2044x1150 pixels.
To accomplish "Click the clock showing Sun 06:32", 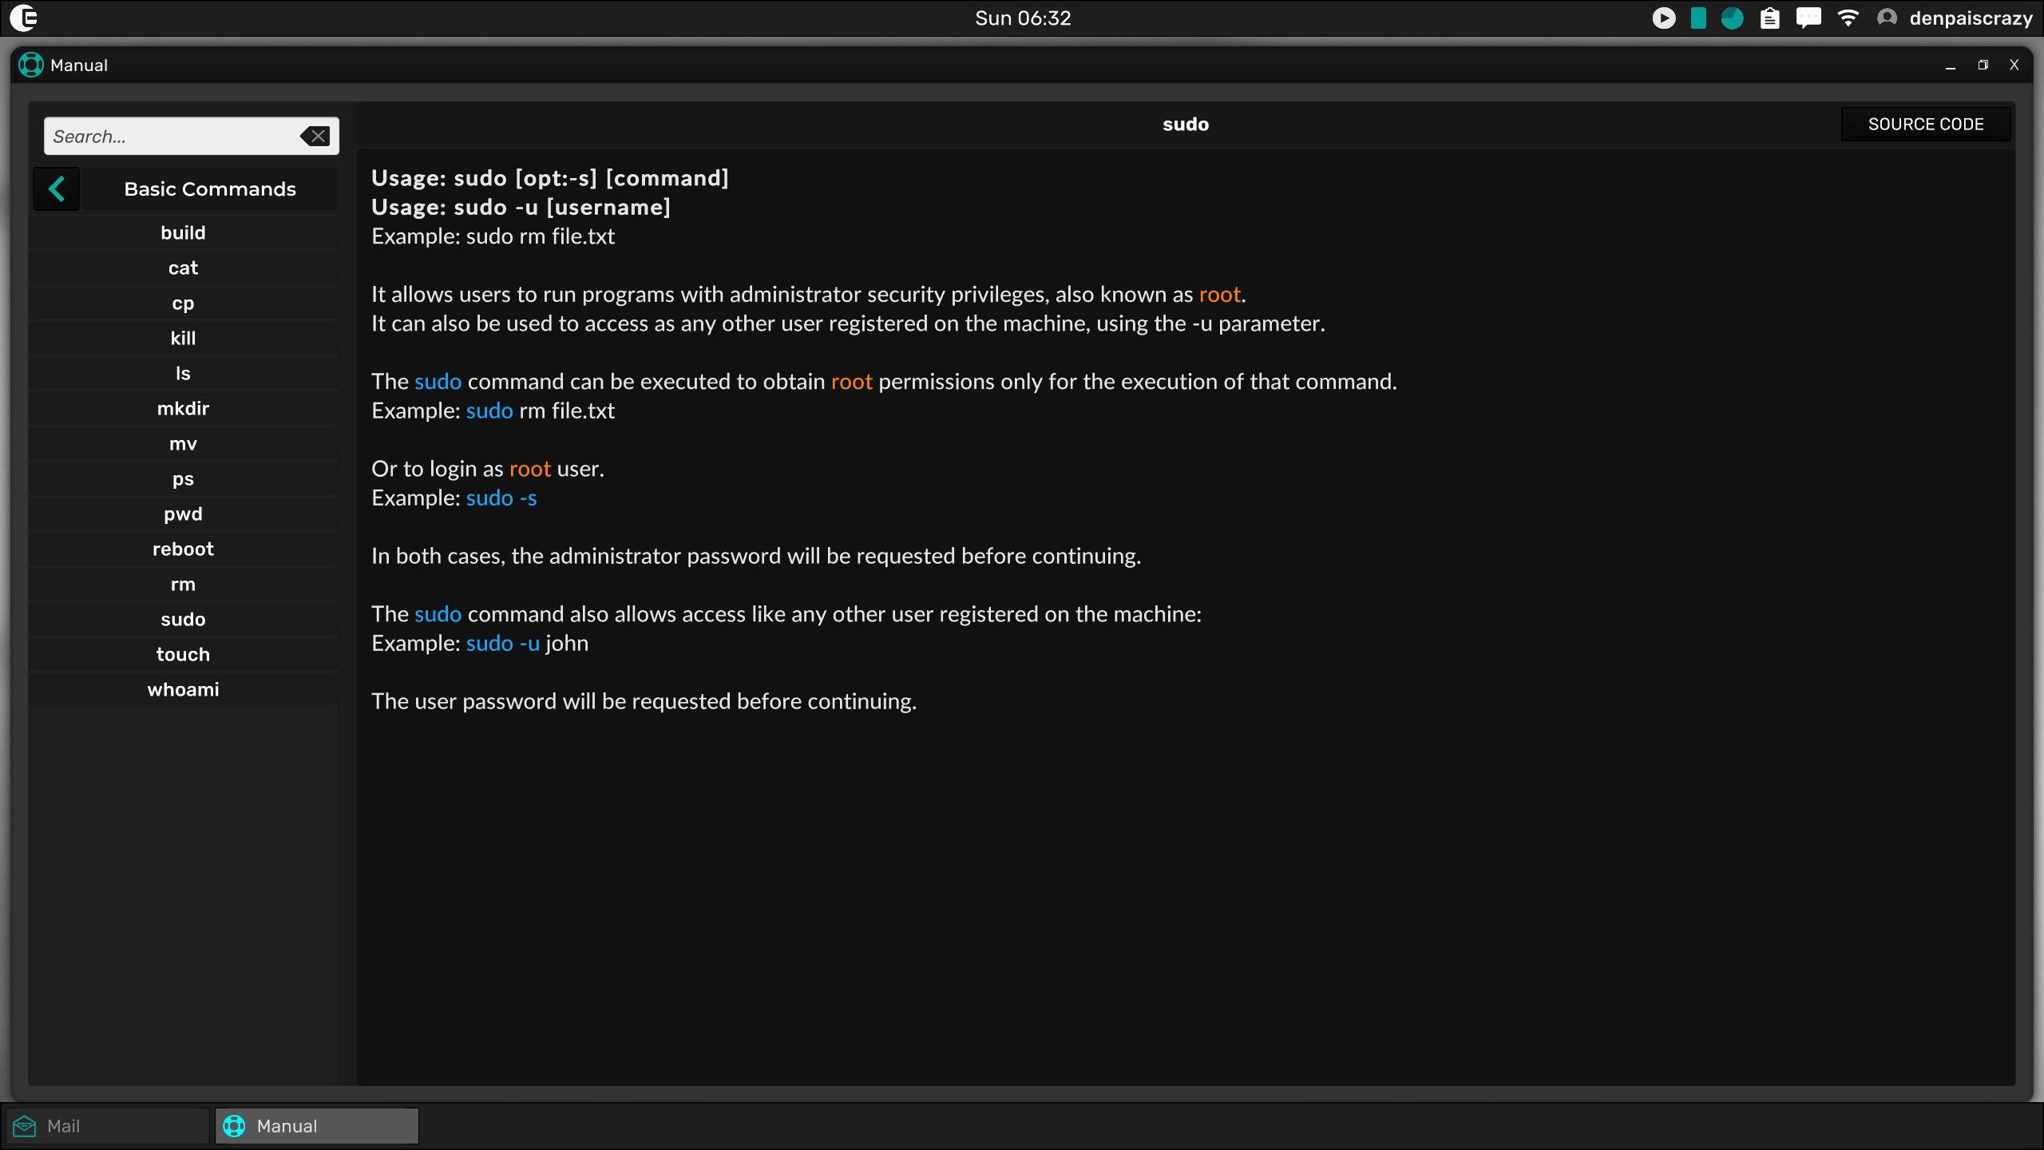I will click(x=1022, y=18).
